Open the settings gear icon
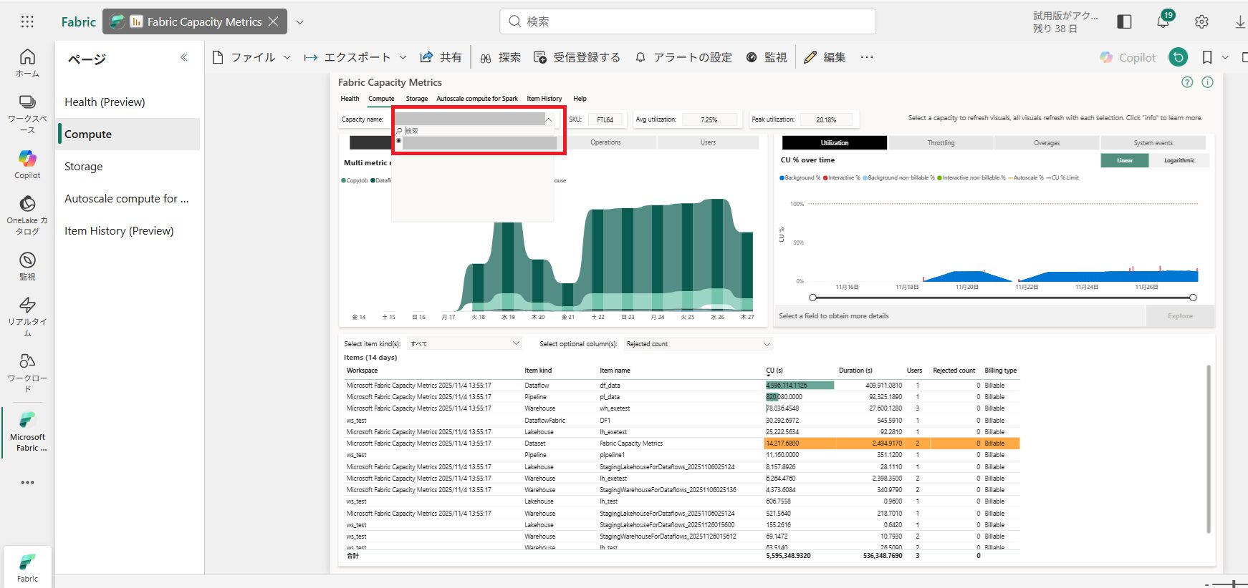The width and height of the screenshot is (1248, 588). tap(1201, 21)
